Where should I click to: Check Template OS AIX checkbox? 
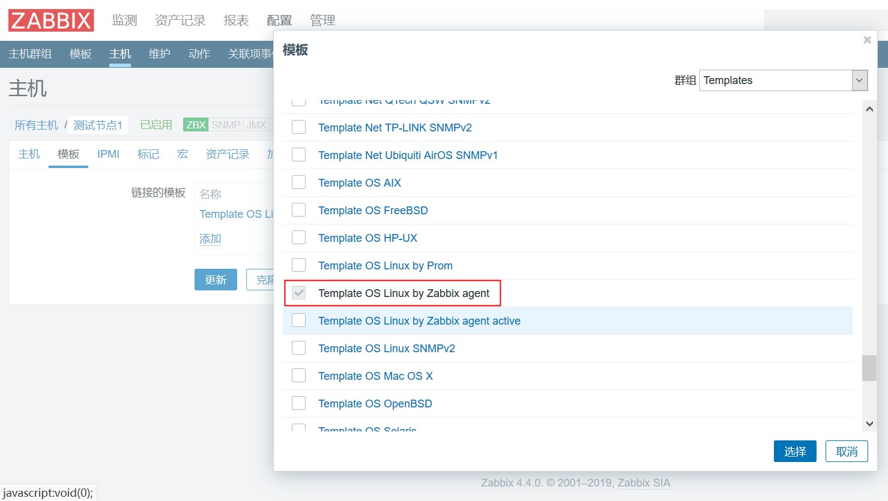(298, 182)
